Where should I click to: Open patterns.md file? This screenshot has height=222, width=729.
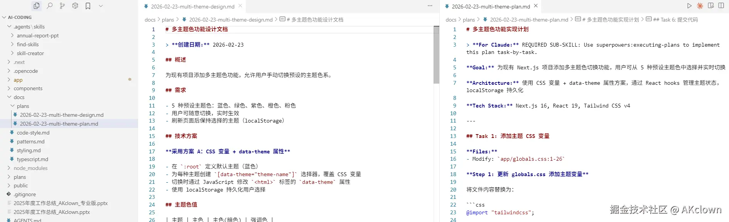tap(30, 141)
